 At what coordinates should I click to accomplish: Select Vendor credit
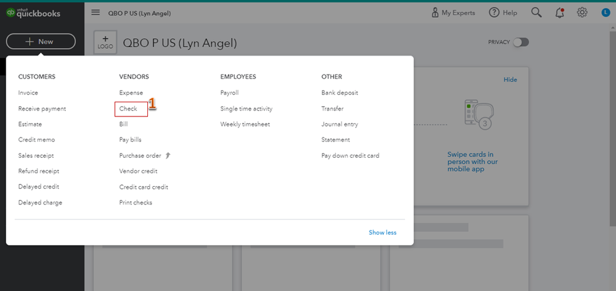coord(138,171)
